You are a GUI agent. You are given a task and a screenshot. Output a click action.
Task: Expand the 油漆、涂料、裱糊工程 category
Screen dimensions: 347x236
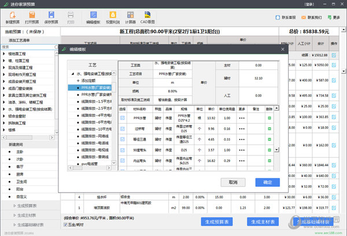click(x=4, y=102)
